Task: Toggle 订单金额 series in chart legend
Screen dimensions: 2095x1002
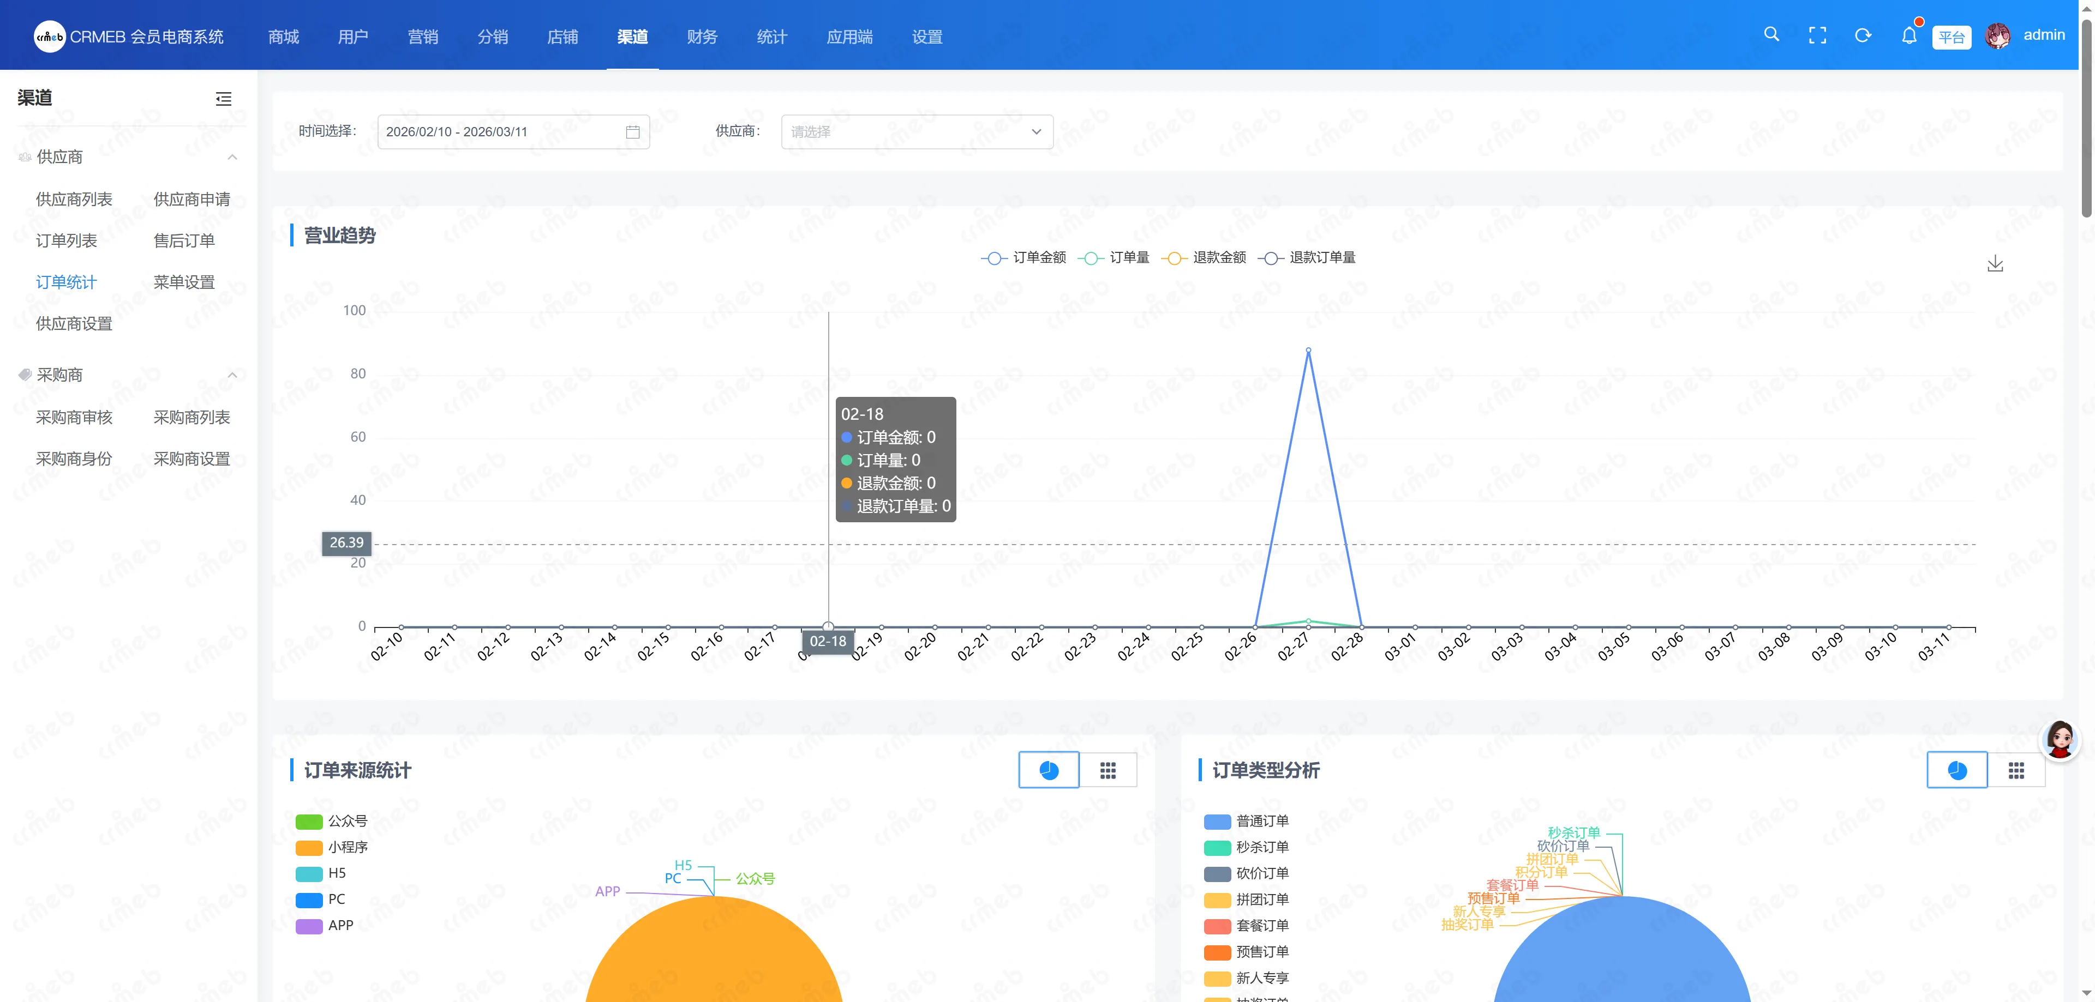Action: click(1023, 258)
